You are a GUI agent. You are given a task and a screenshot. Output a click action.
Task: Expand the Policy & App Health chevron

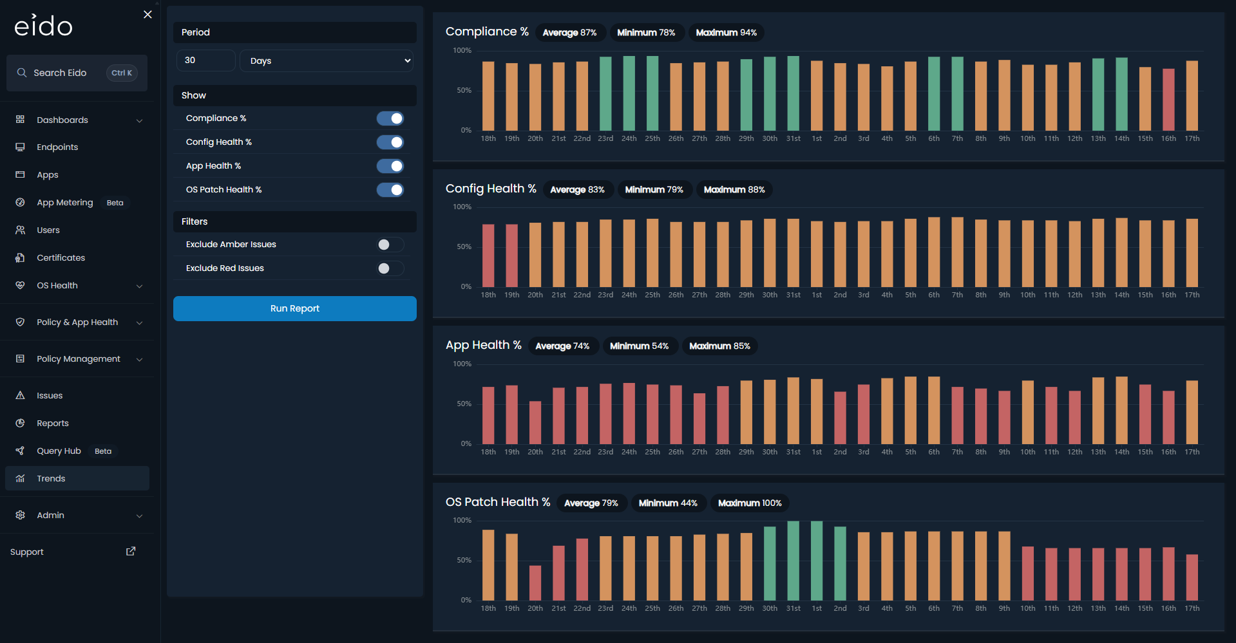coord(139,323)
